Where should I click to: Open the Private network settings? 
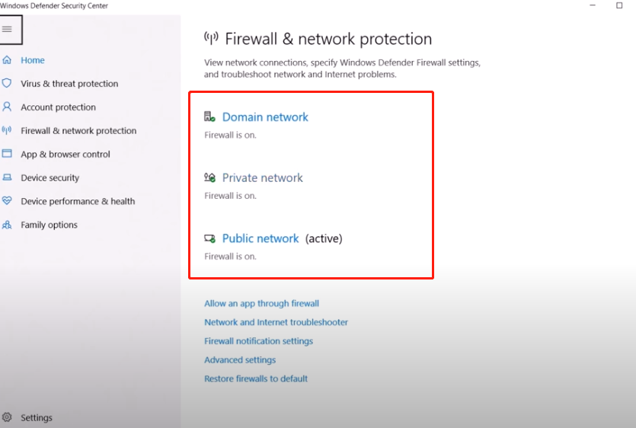tap(263, 177)
